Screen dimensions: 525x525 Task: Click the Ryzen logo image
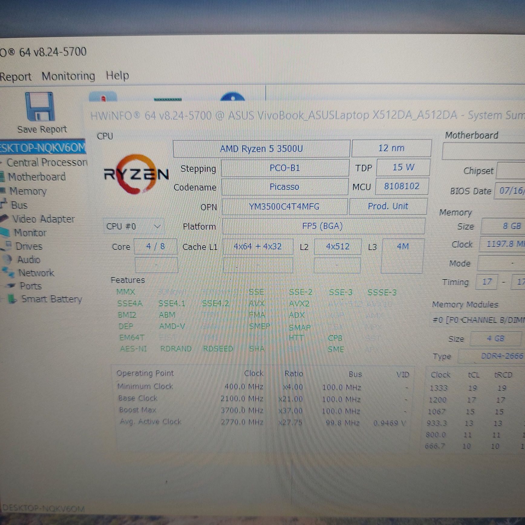[136, 174]
